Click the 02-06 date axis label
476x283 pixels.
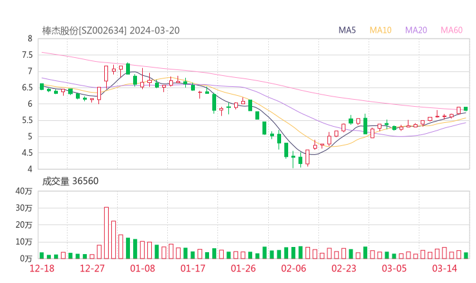pyautogui.click(x=293, y=268)
